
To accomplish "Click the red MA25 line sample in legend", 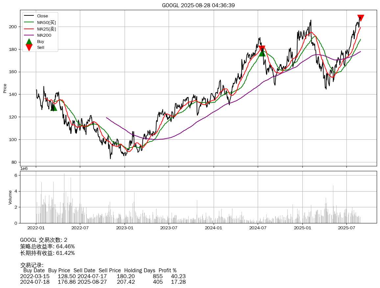I will pyautogui.click(x=29, y=29).
